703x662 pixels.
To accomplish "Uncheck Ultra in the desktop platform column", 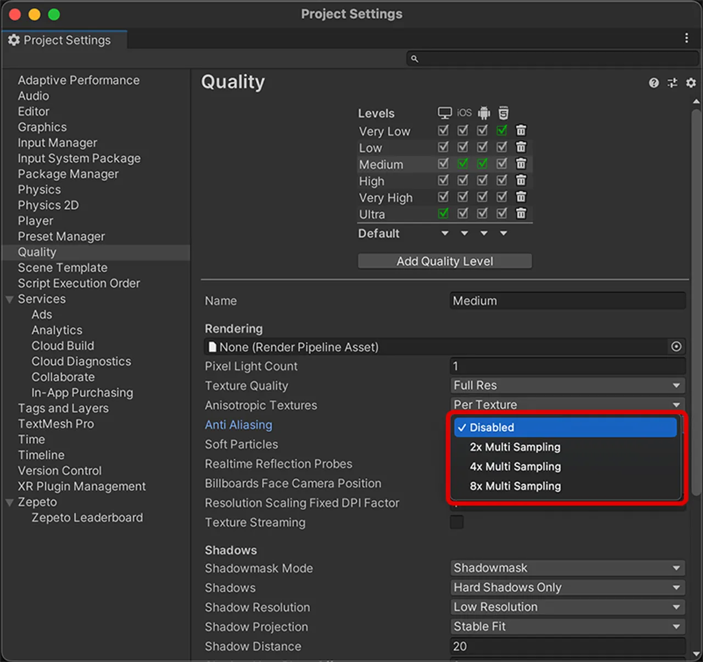I will (x=443, y=213).
